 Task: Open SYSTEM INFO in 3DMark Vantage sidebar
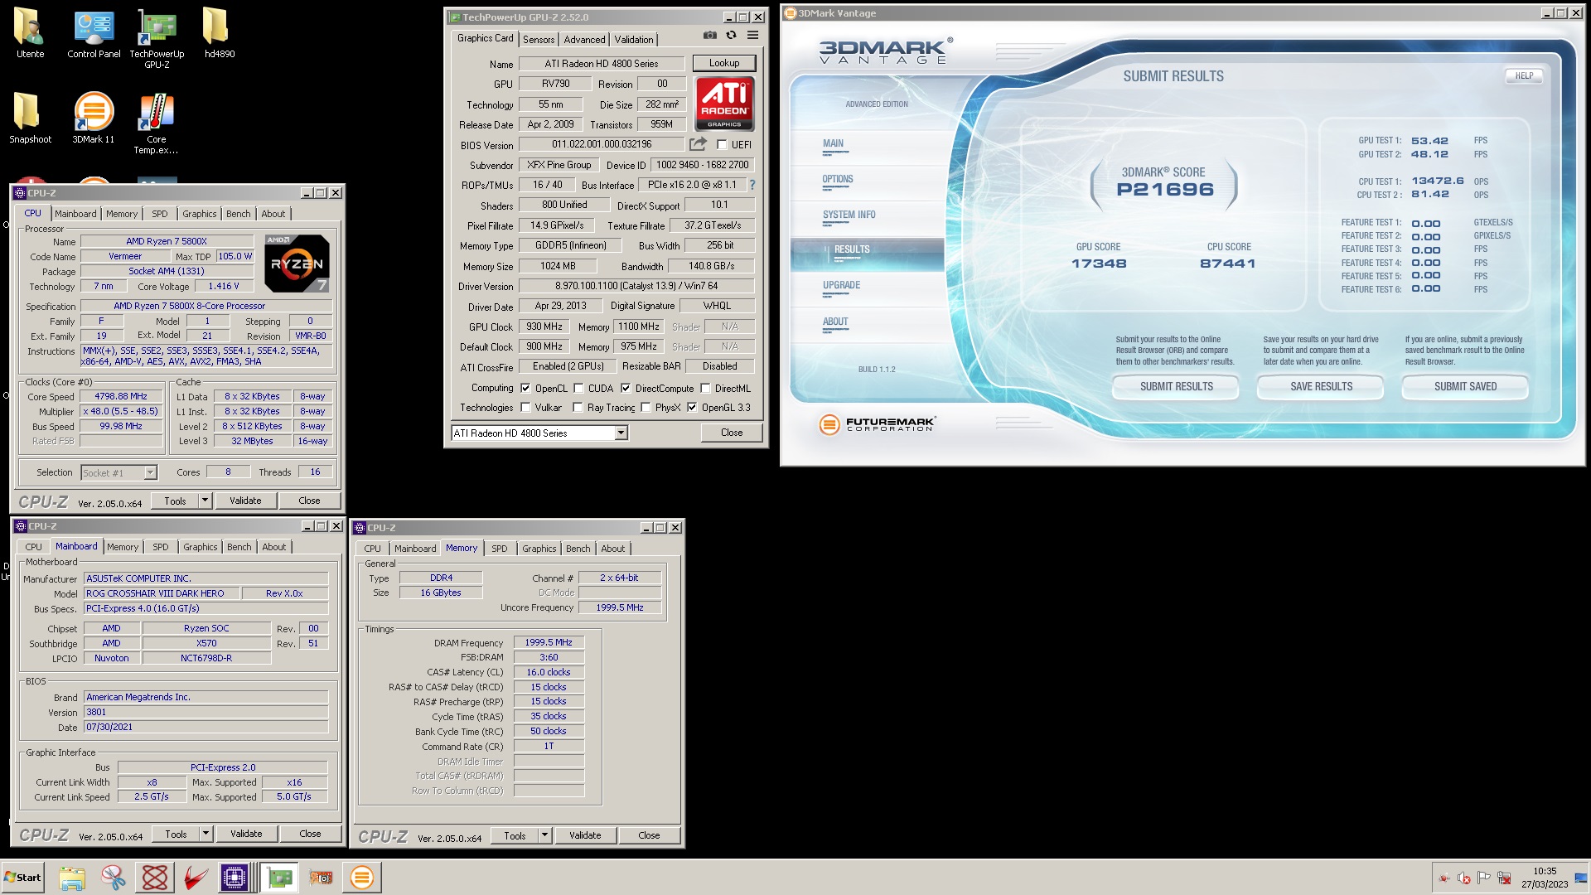pyautogui.click(x=849, y=215)
